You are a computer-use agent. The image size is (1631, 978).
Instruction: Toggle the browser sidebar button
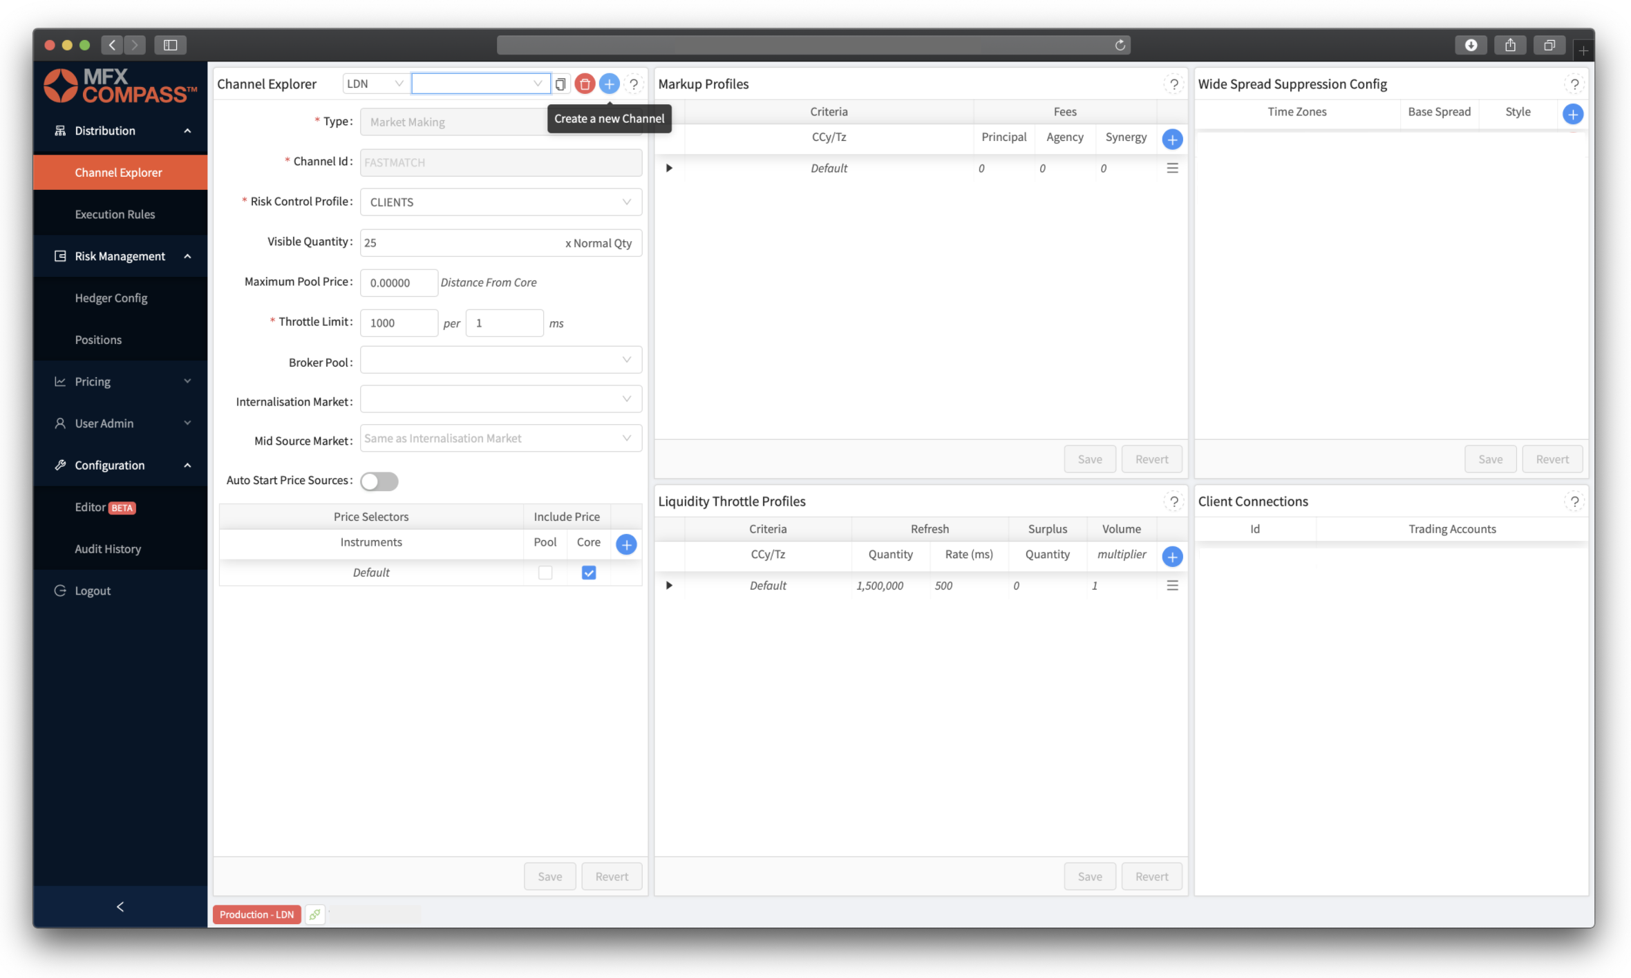coord(170,45)
